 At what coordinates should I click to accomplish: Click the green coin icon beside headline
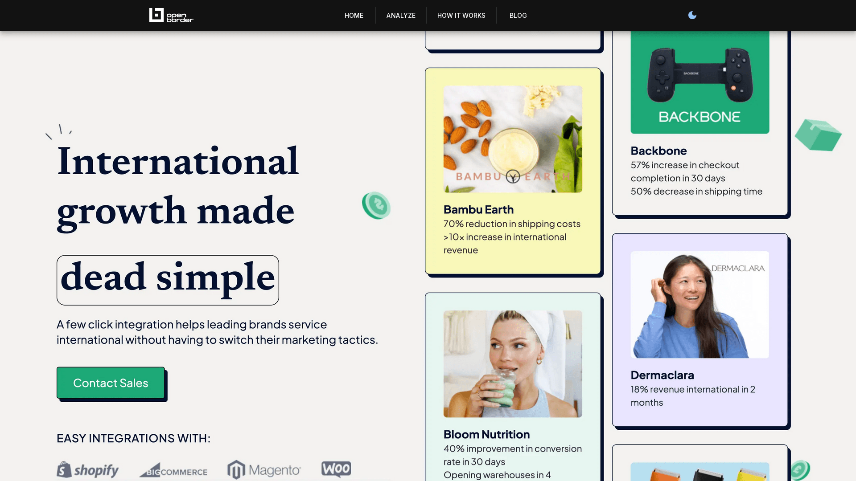(376, 205)
